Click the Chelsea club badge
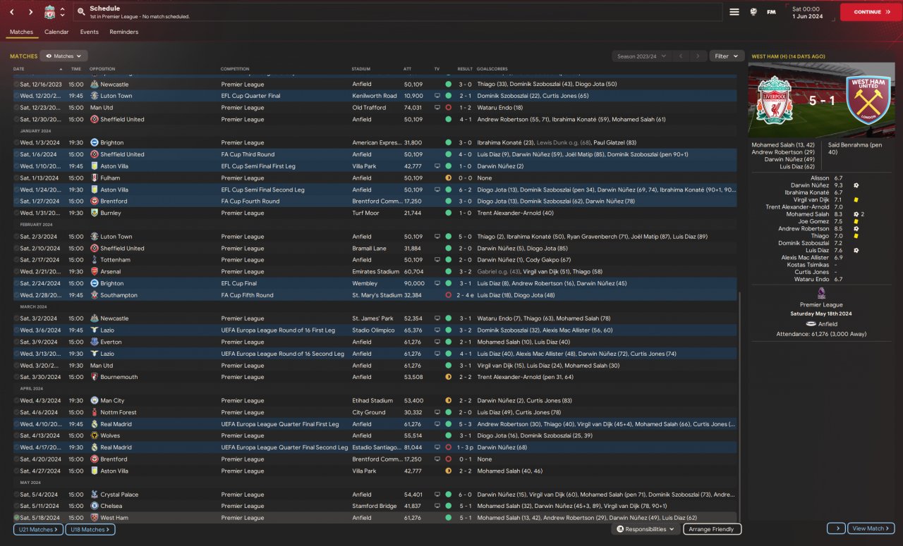This screenshot has height=546, width=903. pos(95,506)
